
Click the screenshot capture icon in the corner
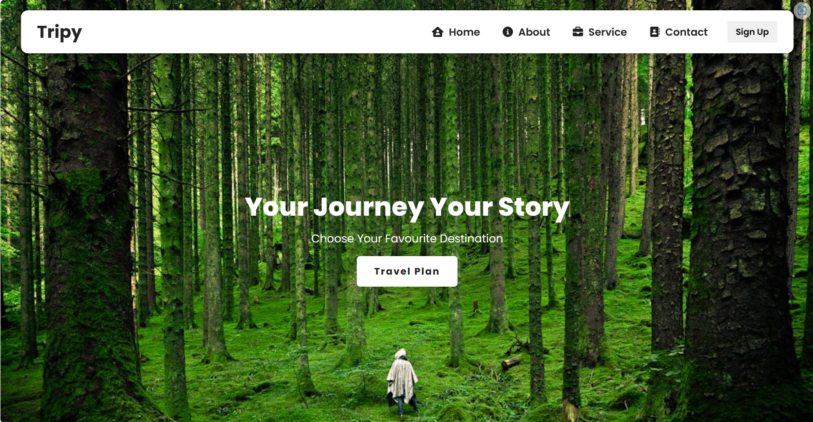pyautogui.click(x=802, y=11)
